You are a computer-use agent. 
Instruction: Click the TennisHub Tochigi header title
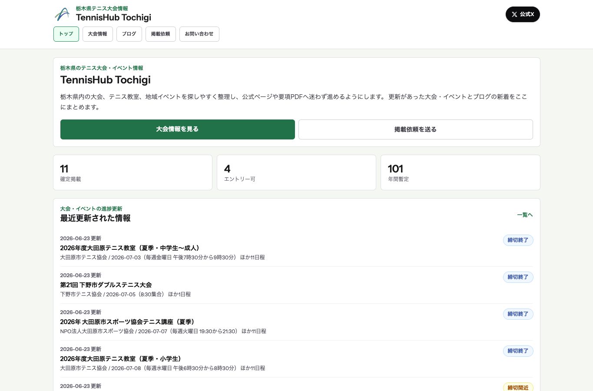tap(113, 17)
